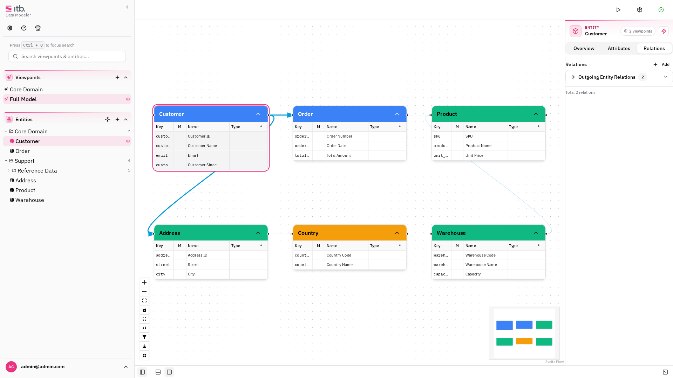
Task: Click the green check status icon
Action: click(x=661, y=10)
